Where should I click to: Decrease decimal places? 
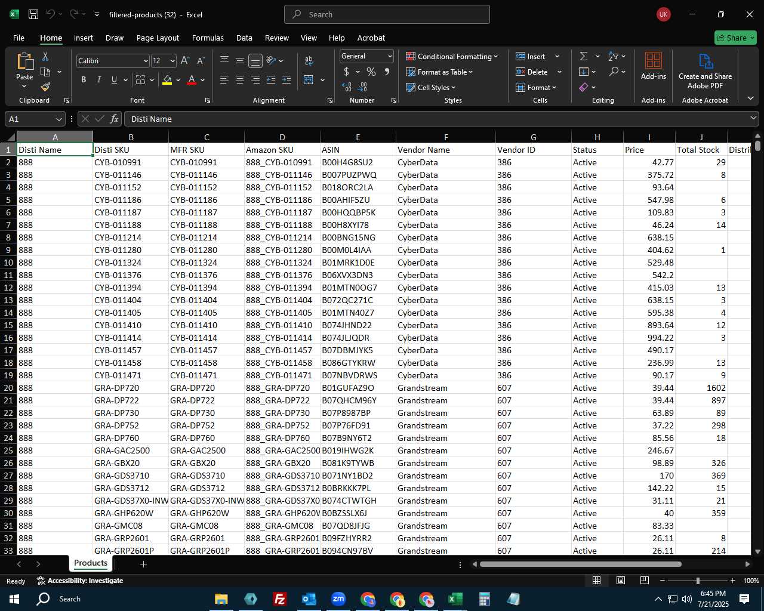[x=362, y=87]
